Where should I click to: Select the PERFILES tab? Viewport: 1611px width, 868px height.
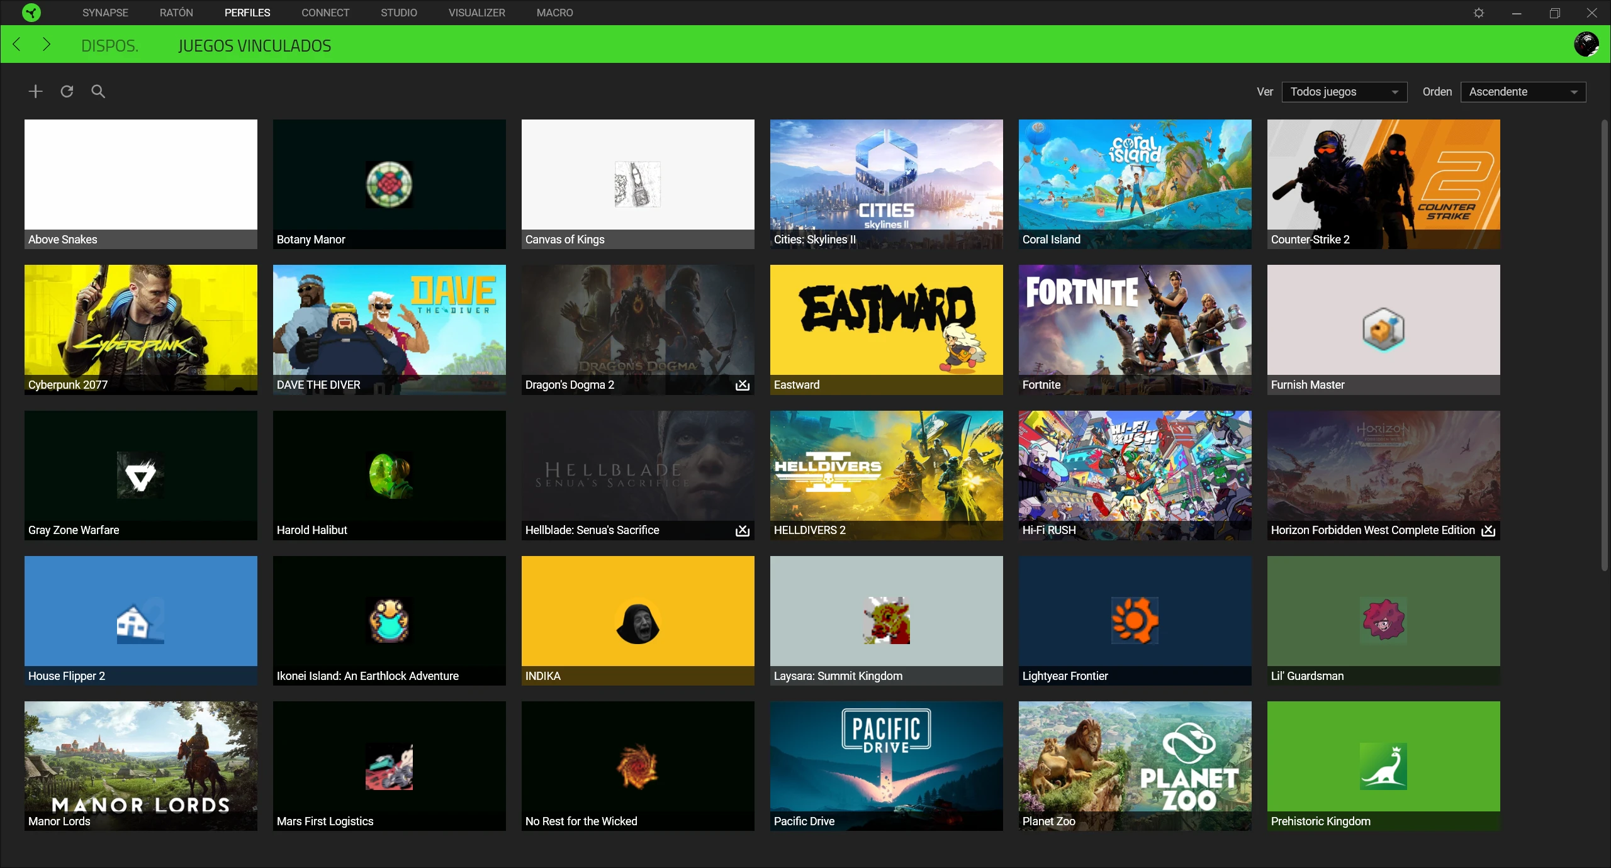click(x=247, y=13)
